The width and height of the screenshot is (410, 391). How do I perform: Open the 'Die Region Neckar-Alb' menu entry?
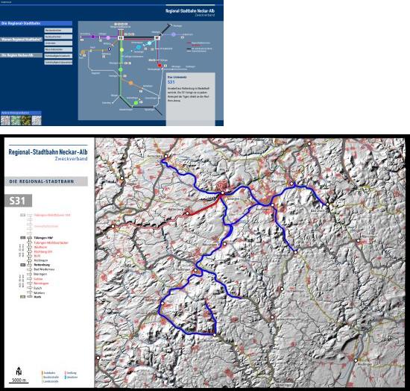22,55
